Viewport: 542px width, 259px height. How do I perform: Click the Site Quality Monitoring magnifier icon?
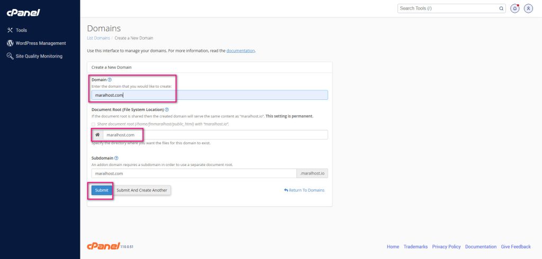point(10,56)
